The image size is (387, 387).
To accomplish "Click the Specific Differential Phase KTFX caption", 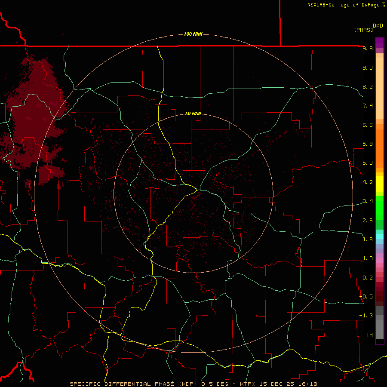I will tap(193, 384).
